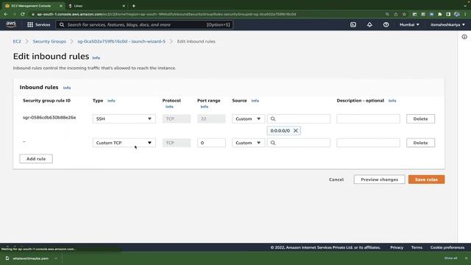Open the info panel icon at right edge
Image resolution: width=471 pixels, height=265 pixels.
[x=464, y=37]
